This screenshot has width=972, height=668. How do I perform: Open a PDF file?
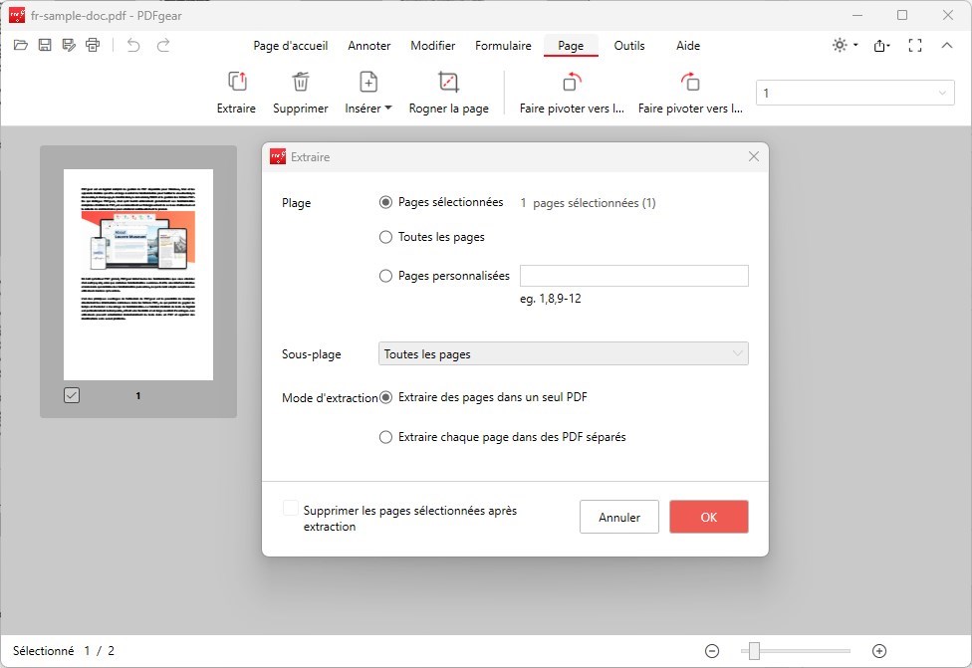pyautogui.click(x=20, y=45)
